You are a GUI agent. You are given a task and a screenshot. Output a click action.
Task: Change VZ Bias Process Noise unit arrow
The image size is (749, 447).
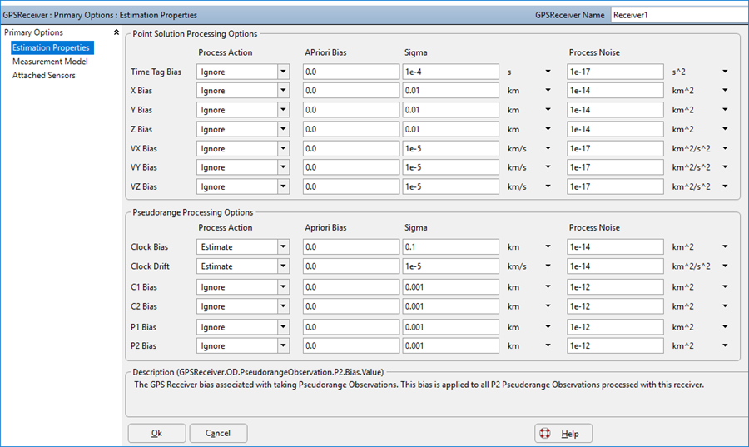click(x=725, y=186)
